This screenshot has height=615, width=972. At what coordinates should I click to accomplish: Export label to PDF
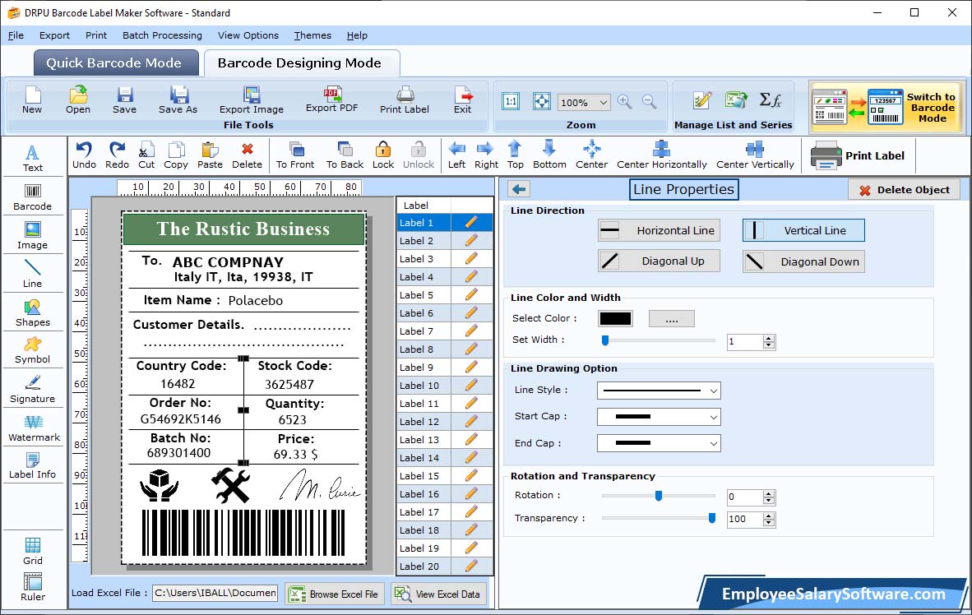pos(331,99)
